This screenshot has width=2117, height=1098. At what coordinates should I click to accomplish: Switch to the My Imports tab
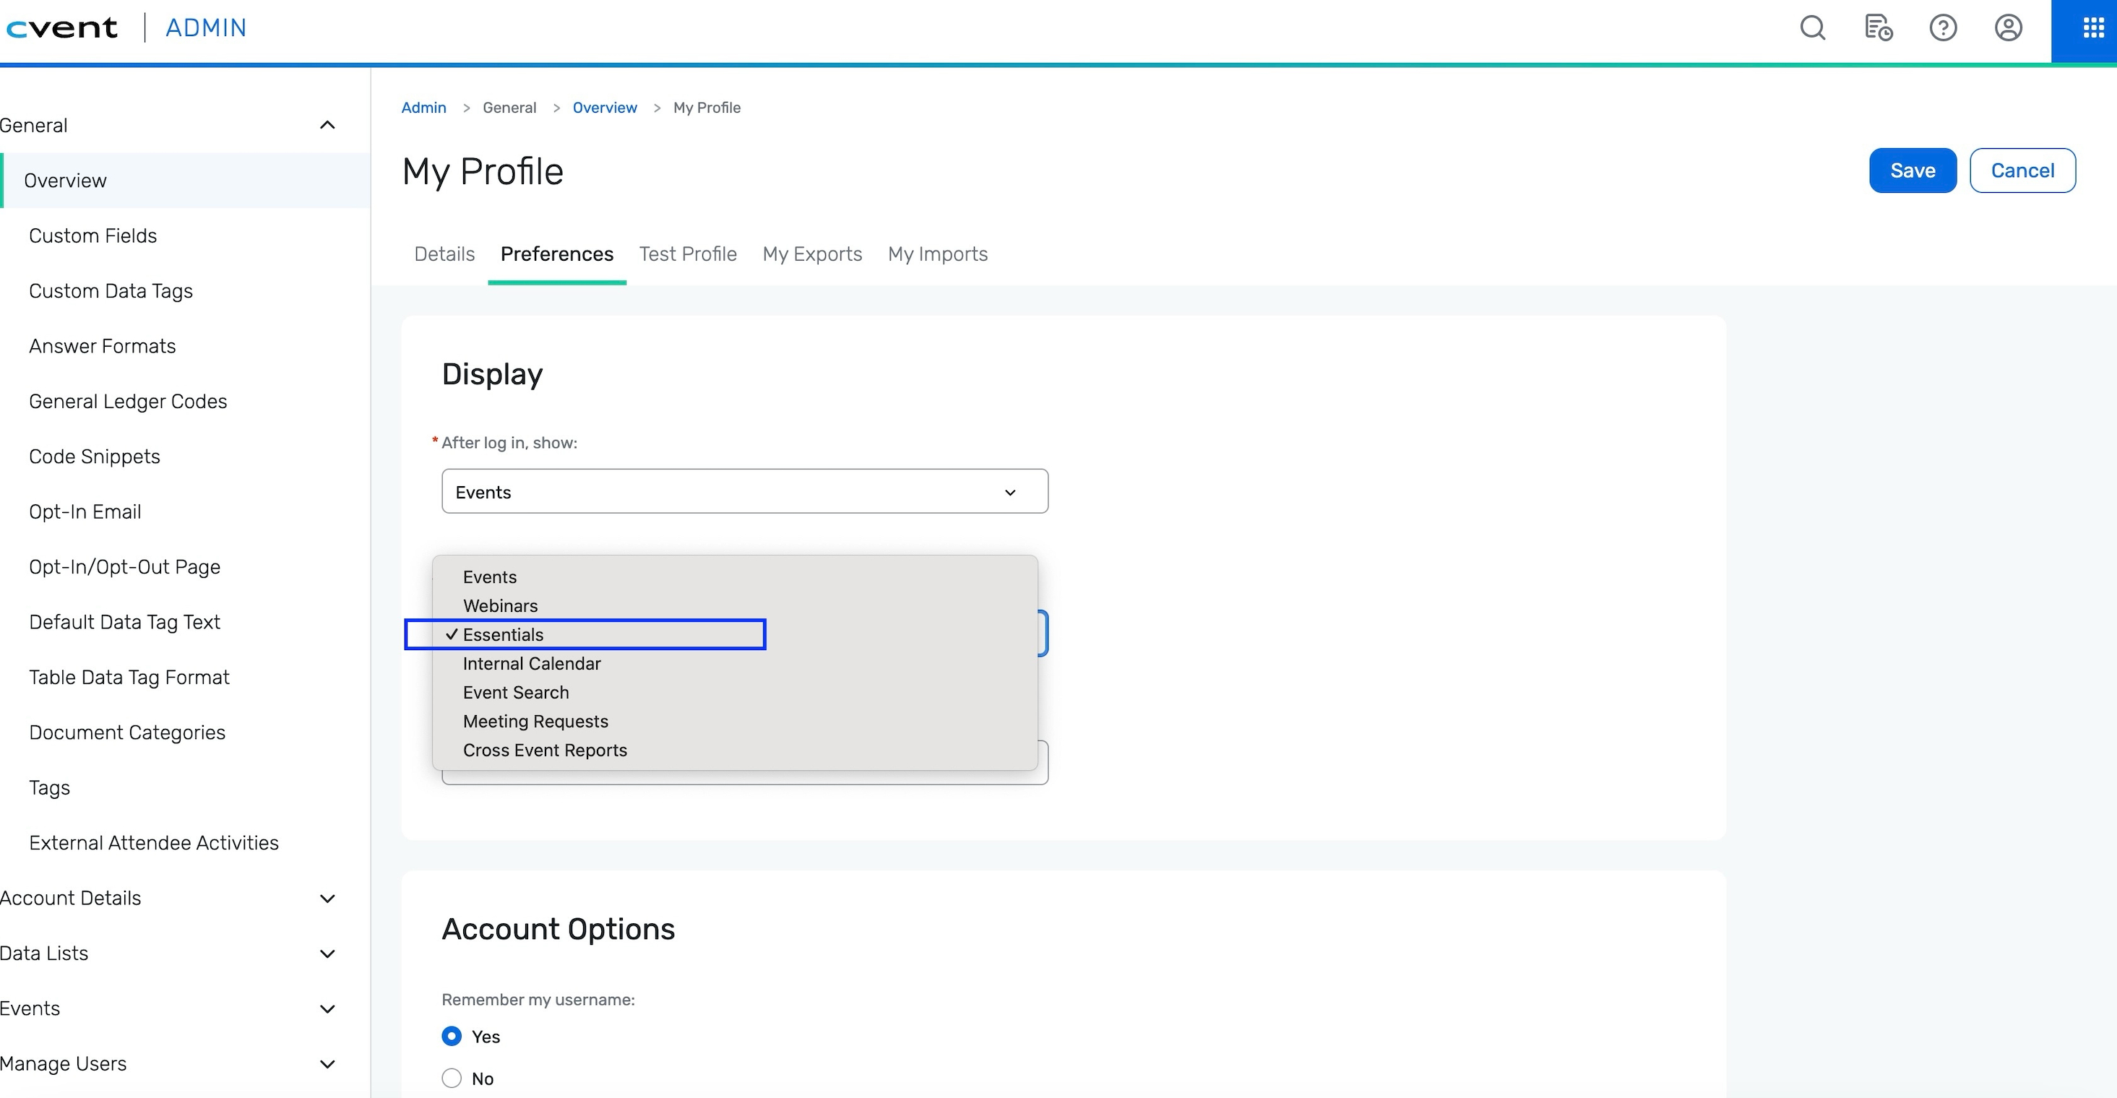938,254
